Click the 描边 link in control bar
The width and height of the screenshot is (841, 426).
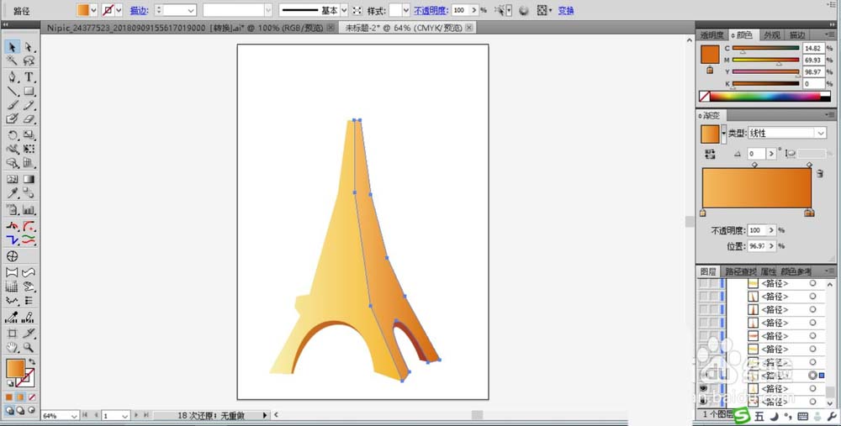[139, 10]
